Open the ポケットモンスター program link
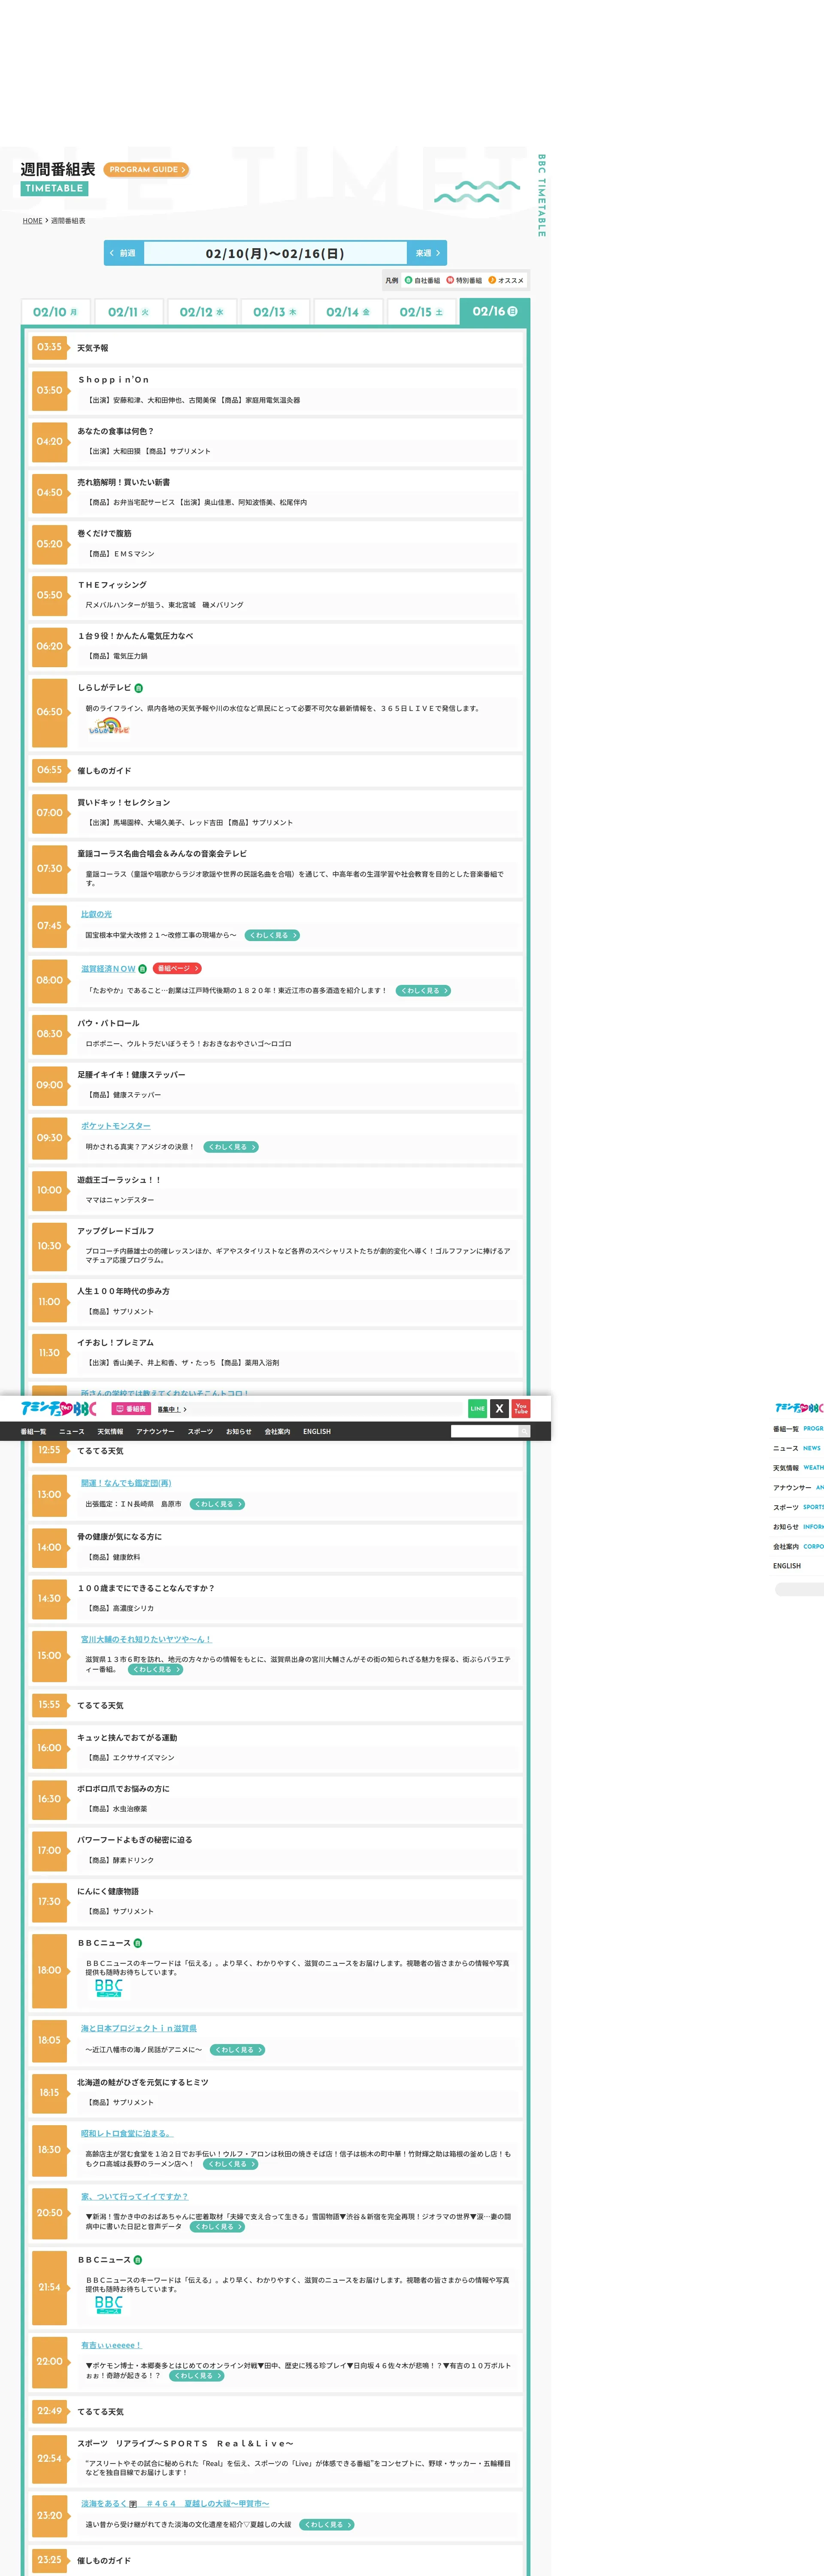The height and width of the screenshot is (2576, 824). (116, 1126)
